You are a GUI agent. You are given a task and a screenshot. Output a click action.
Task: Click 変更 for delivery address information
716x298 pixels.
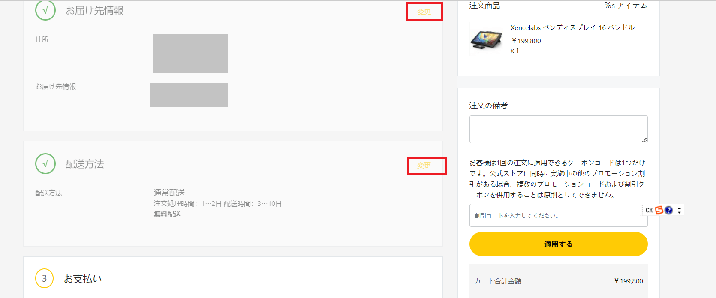click(424, 12)
